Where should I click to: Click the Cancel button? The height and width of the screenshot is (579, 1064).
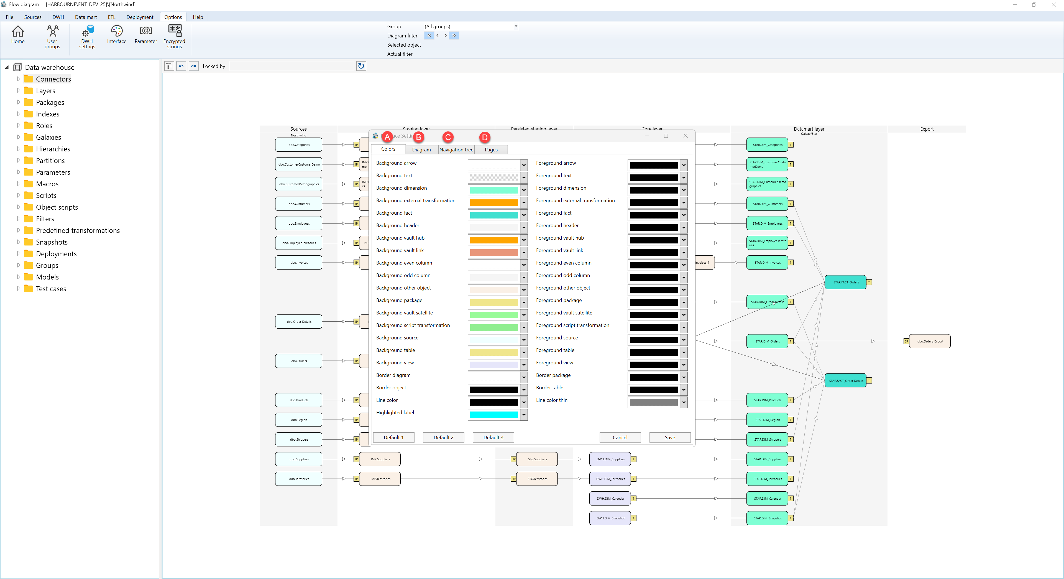click(x=620, y=437)
